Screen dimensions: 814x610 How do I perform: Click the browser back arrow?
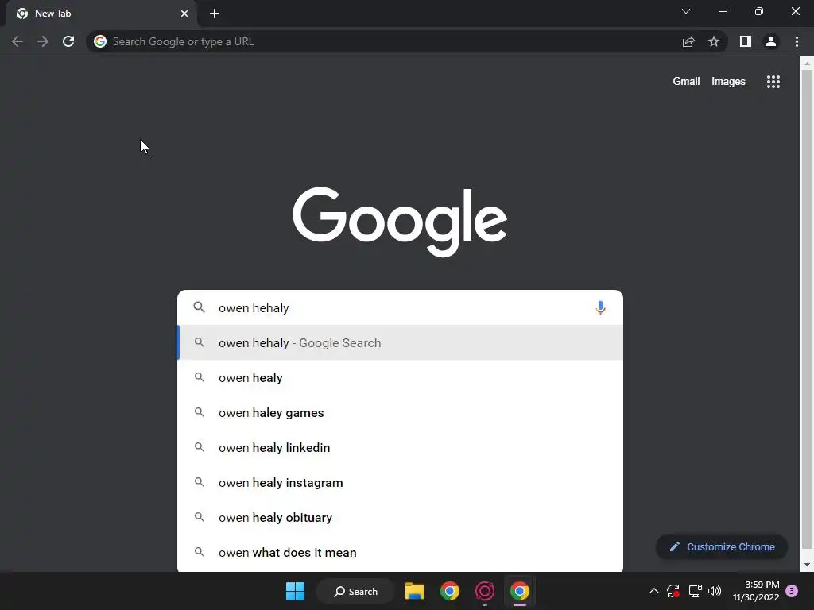17,41
